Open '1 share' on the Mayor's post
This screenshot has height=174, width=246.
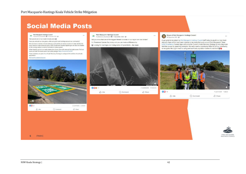pyautogui.click(x=225, y=92)
